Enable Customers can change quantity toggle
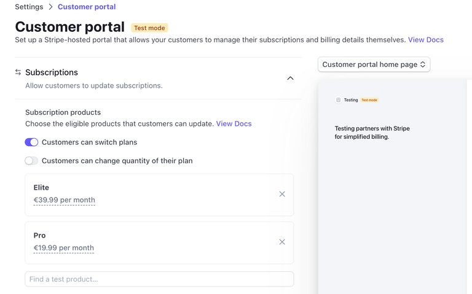This screenshot has width=472, height=294. pyautogui.click(x=31, y=161)
